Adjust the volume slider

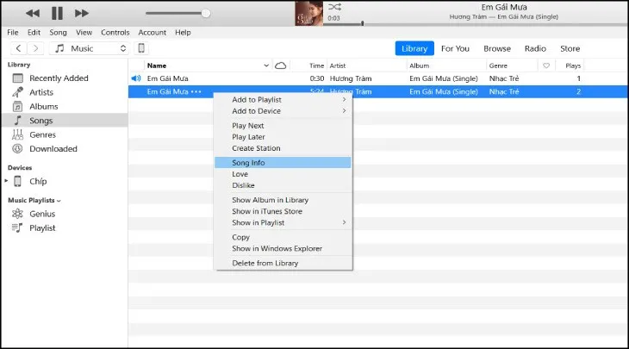[x=205, y=13]
